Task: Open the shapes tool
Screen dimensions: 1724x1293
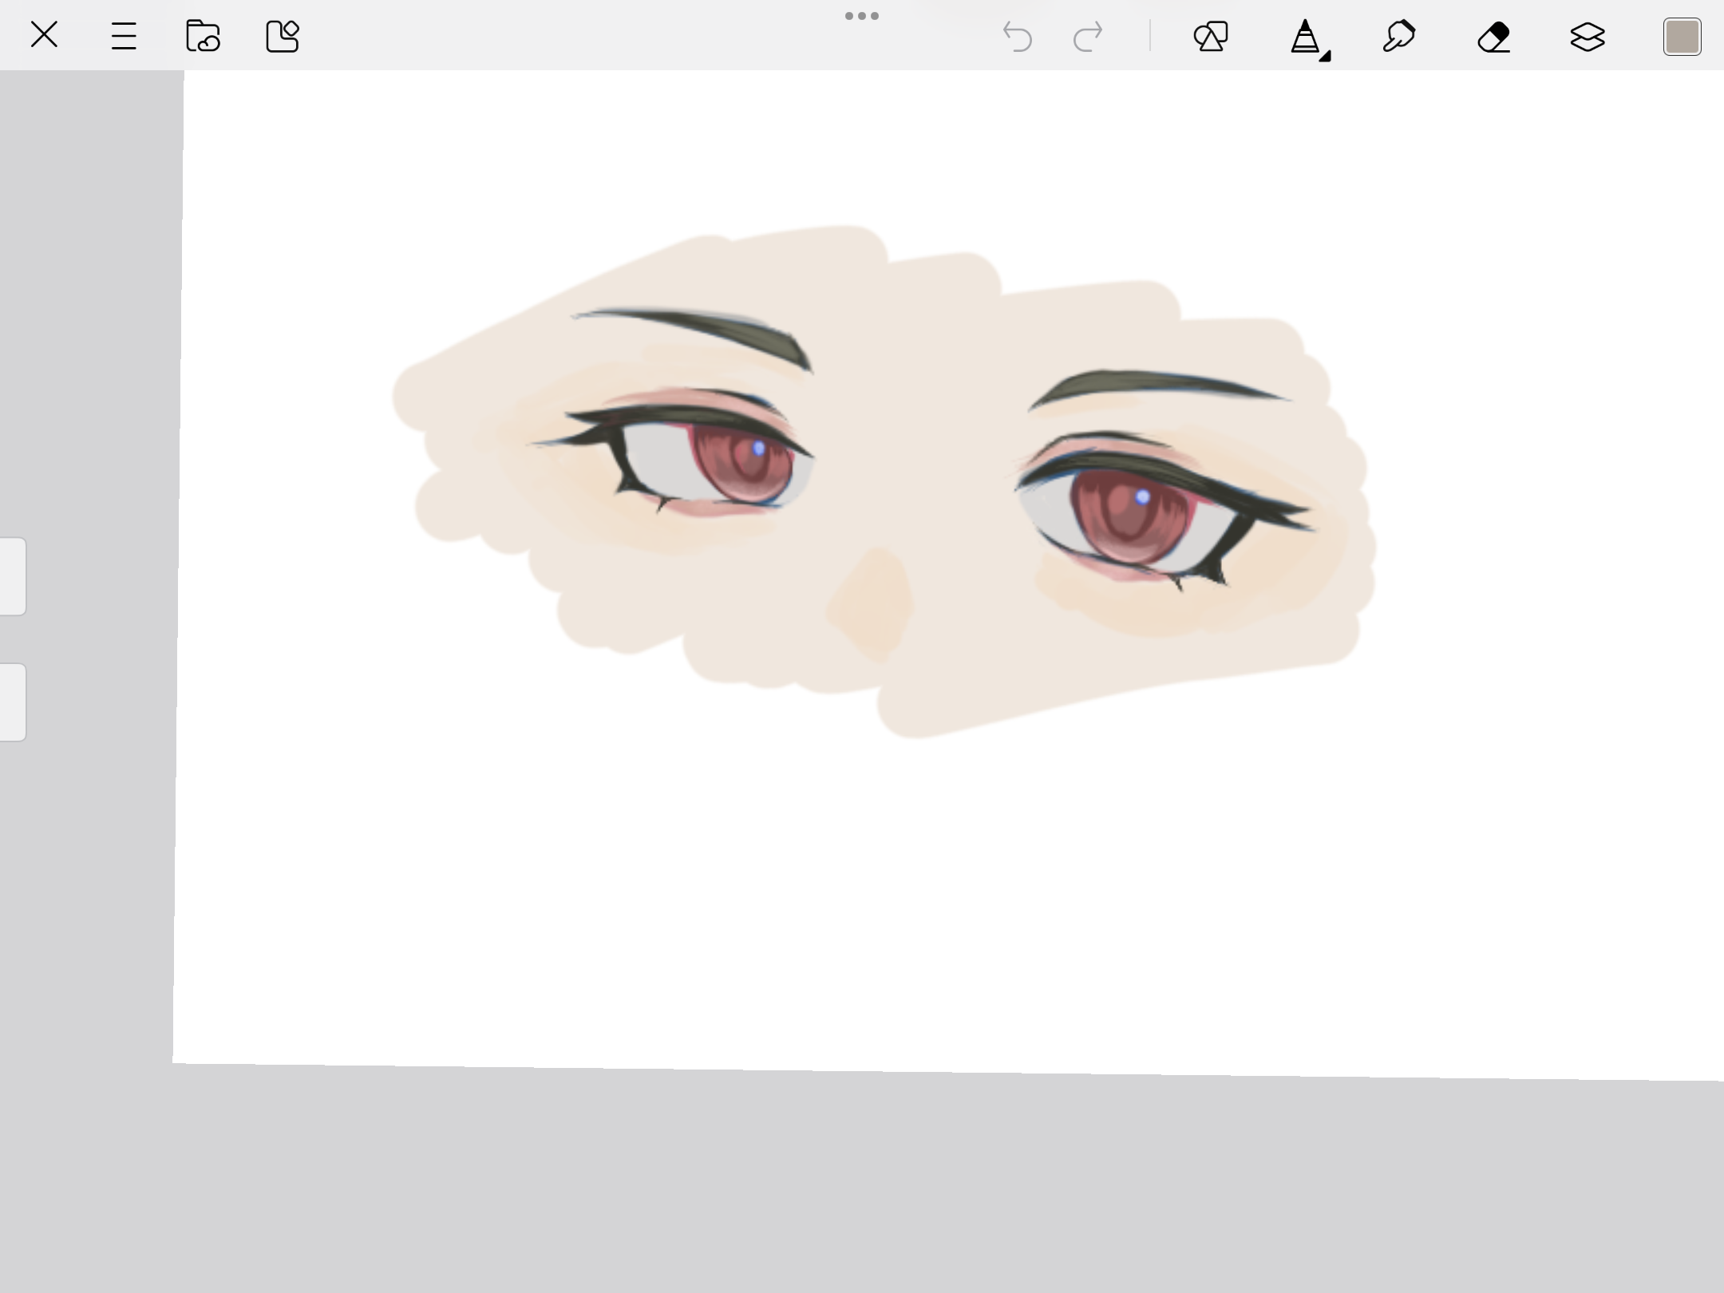Action: click(1211, 37)
